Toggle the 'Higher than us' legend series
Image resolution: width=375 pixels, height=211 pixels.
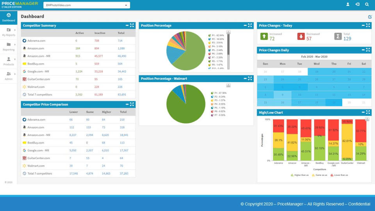(x=300, y=175)
